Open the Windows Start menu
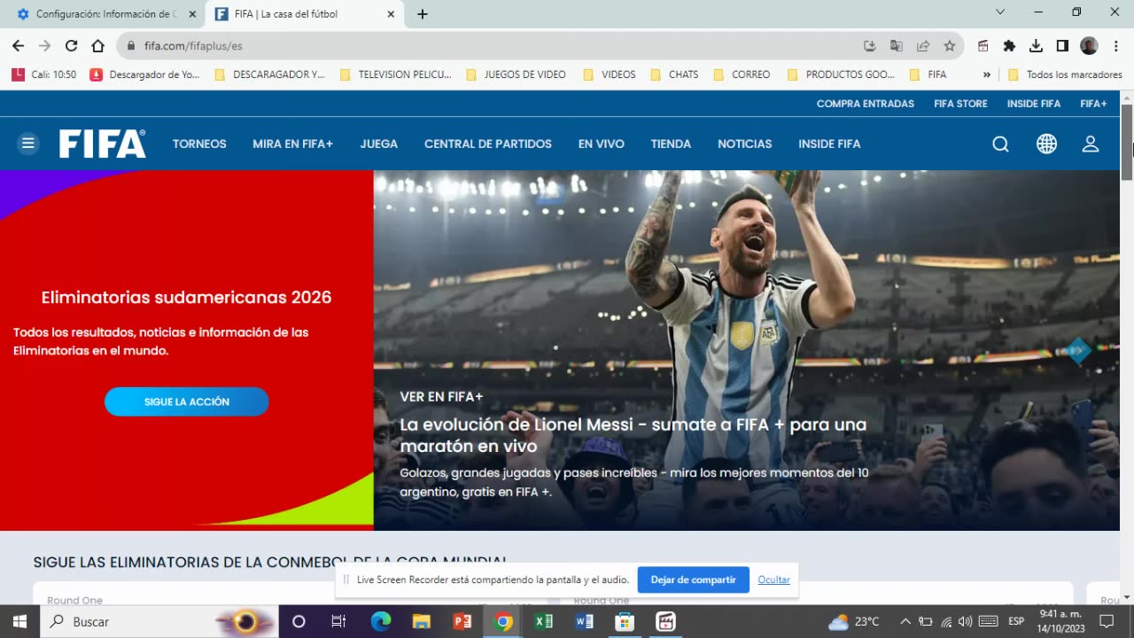1134x638 pixels. coord(19,622)
